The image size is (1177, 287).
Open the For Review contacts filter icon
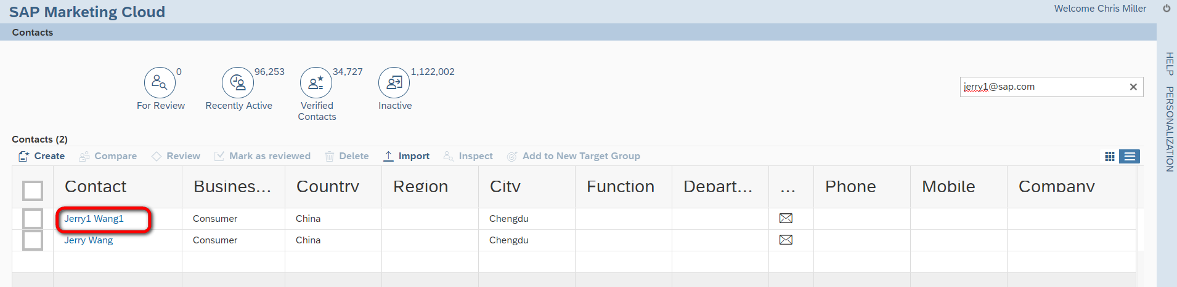click(x=160, y=82)
